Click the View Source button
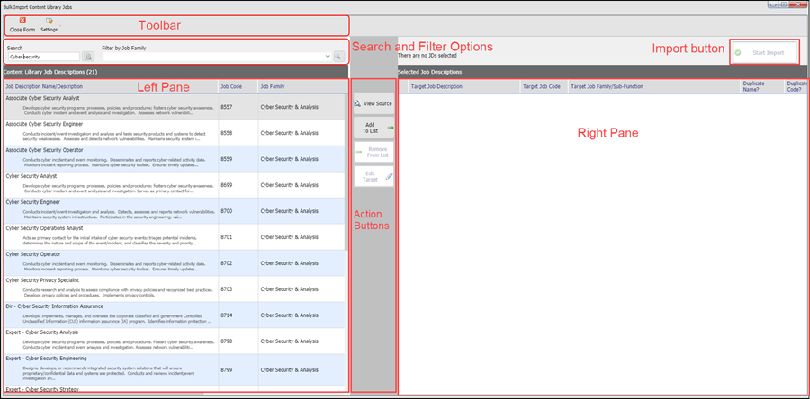This screenshot has width=810, height=399. click(373, 103)
